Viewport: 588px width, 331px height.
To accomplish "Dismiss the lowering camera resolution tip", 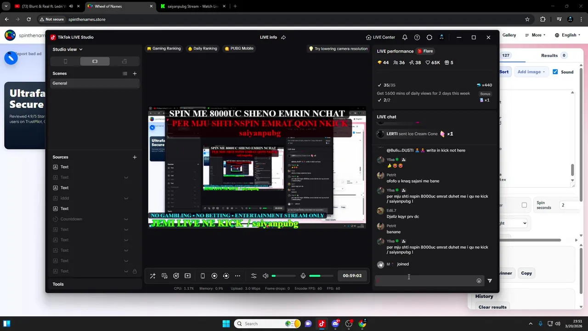I will point(338,48).
